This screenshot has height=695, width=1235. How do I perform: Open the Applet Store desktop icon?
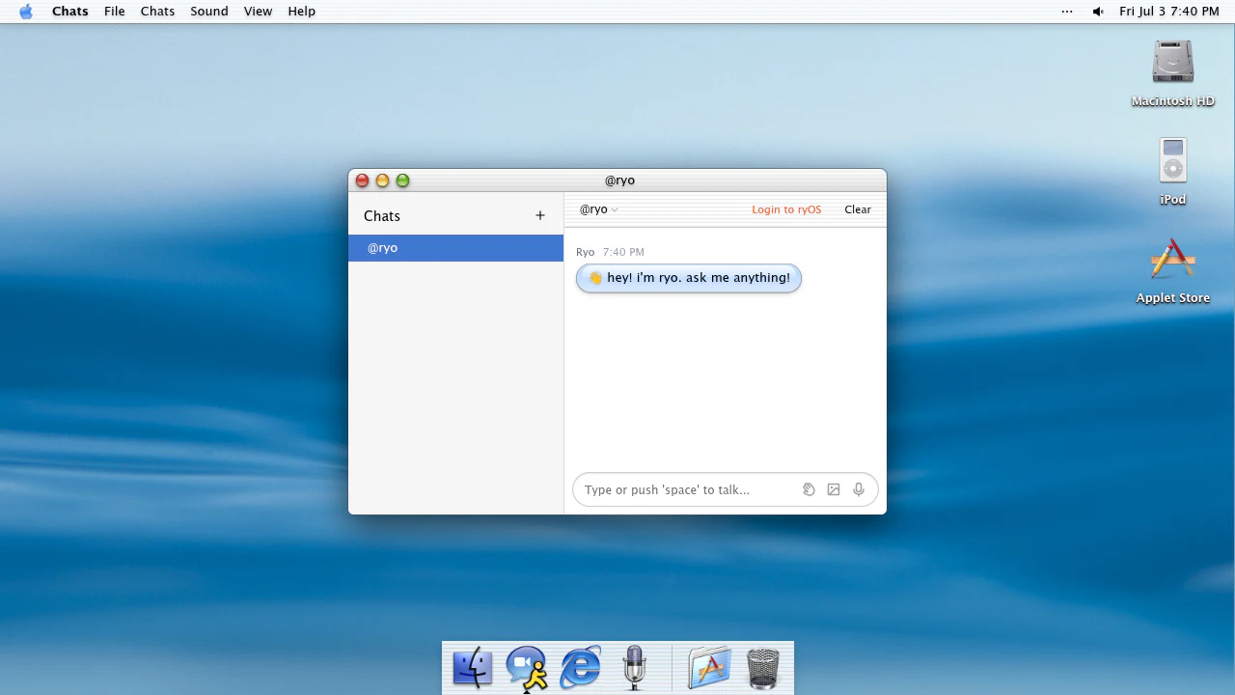[1172, 271]
